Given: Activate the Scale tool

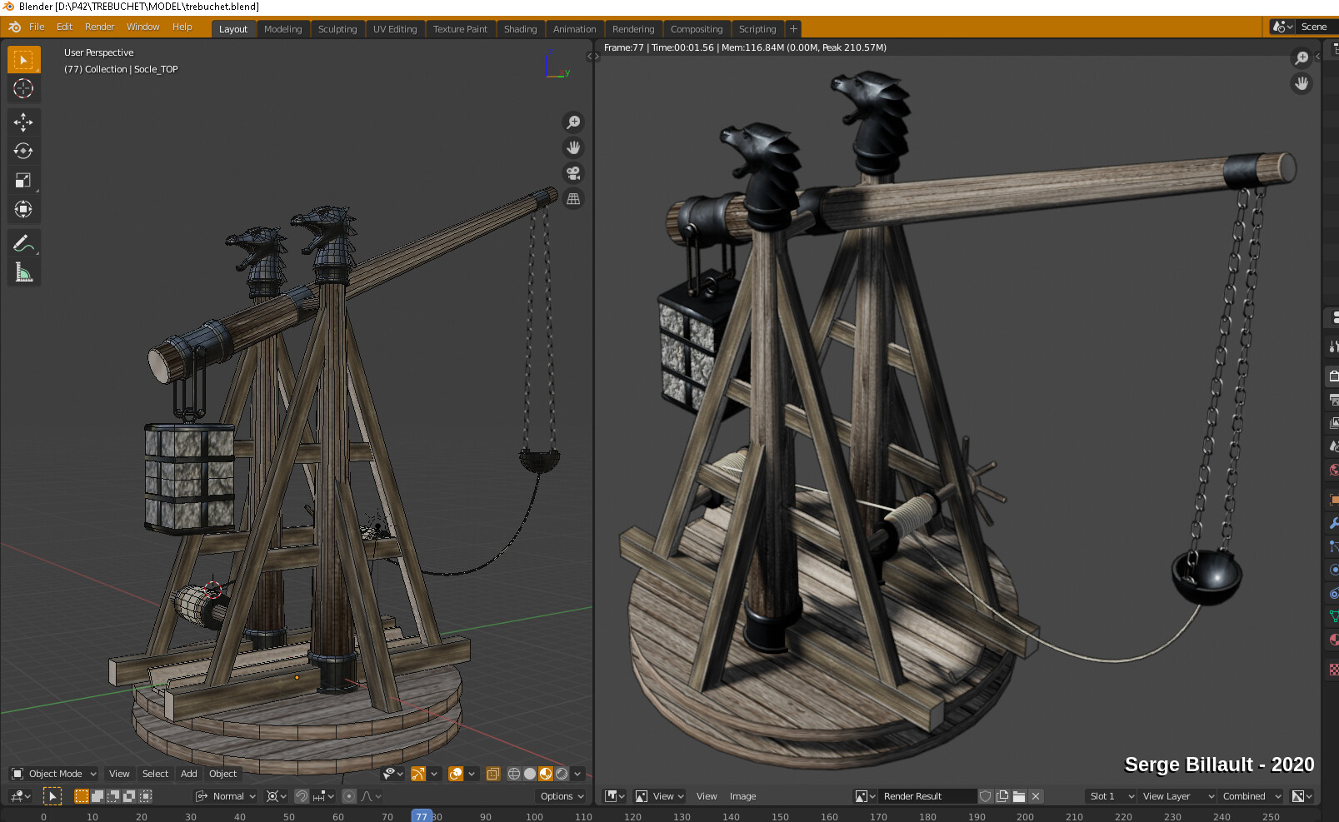Looking at the screenshot, I should coord(23,179).
